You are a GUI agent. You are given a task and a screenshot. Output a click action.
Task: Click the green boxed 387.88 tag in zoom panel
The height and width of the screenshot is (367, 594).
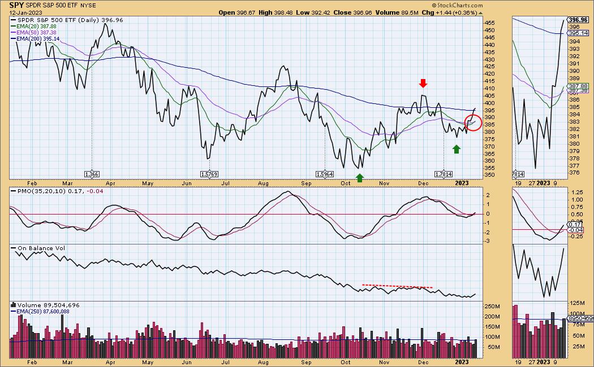[578, 86]
